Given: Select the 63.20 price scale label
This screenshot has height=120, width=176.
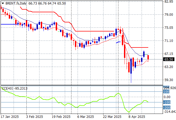Looking at the screenshot, I should [x=169, y=67].
